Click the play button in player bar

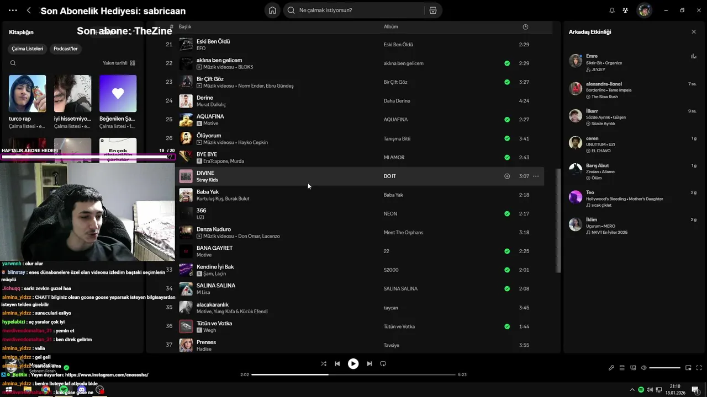(x=353, y=364)
